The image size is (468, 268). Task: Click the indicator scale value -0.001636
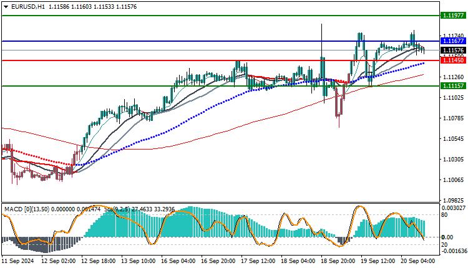(454, 251)
